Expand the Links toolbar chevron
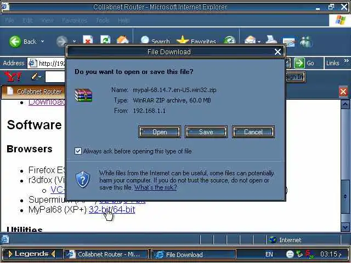351x263 pixels. click(x=346, y=61)
